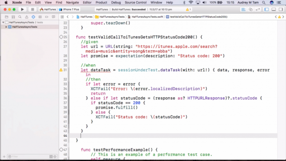Open the HalfTunes scheme selector
286x161 pixels.
pos(48,9)
